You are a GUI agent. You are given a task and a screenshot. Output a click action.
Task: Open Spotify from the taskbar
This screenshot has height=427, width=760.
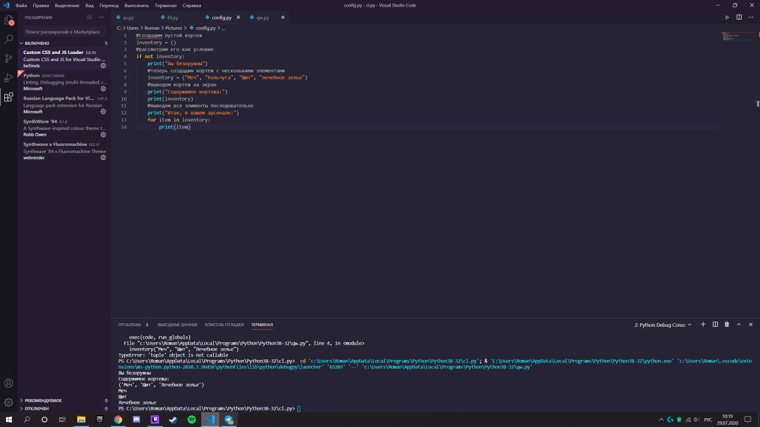click(x=192, y=419)
